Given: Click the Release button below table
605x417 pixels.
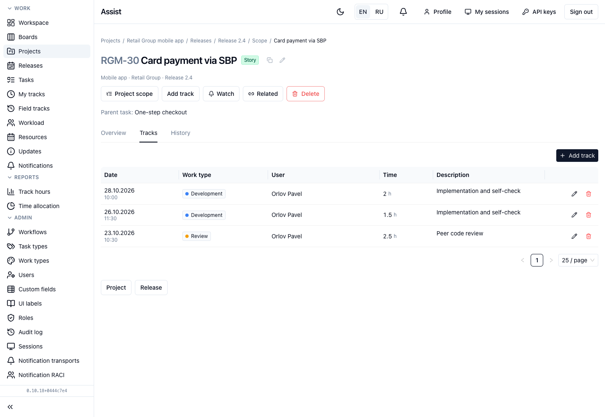Looking at the screenshot, I should [151, 288].
